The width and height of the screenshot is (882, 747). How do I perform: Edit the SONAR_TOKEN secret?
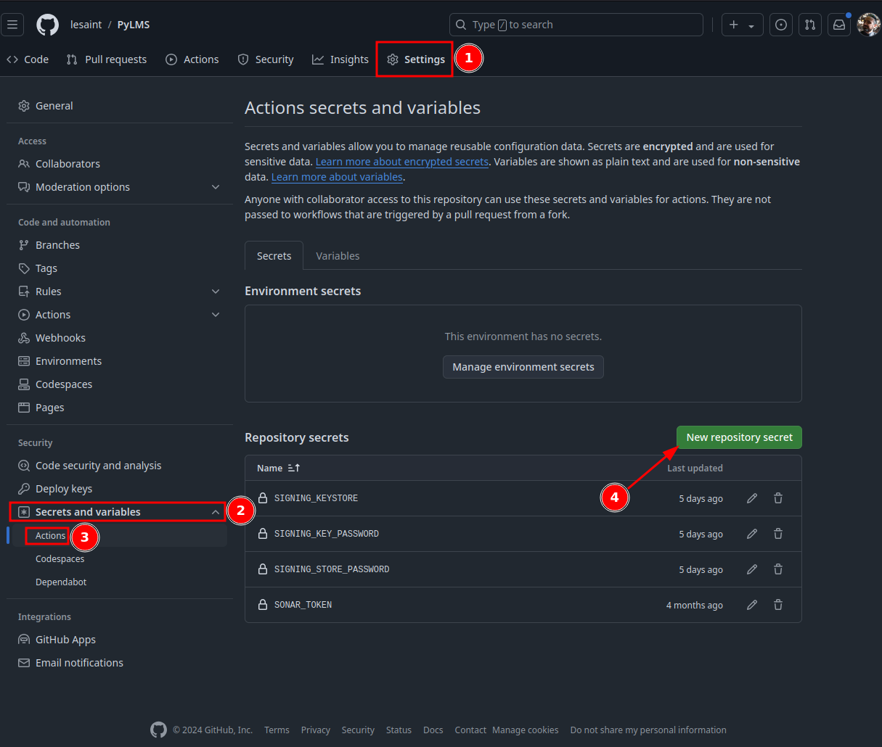[x=752, y=605]
